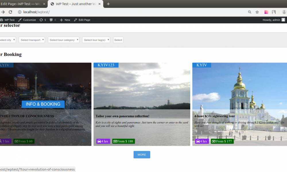Viewport: 287px width, 172px height.
Task: Open a new browser tab
Action: tap(108, 4)
